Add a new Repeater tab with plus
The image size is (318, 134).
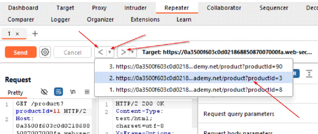35,34
